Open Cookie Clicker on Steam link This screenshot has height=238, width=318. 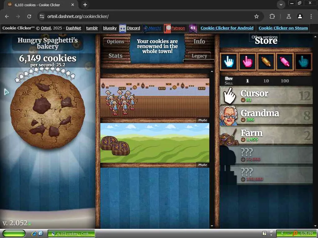coord(283,28)
